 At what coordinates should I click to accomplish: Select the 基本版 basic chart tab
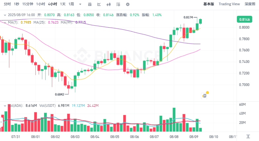pos(209,4)
